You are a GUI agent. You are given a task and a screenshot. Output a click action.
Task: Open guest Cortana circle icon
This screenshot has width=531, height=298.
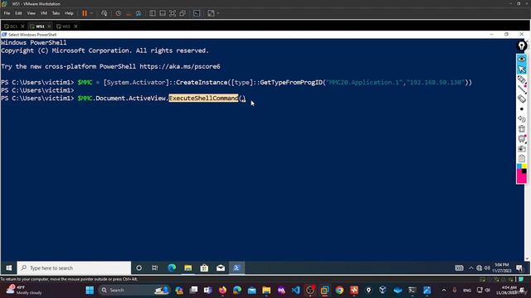(139, 268)
